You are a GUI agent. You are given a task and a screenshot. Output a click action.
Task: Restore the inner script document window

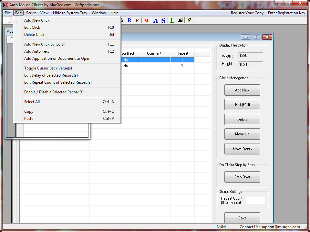point(256,37)
